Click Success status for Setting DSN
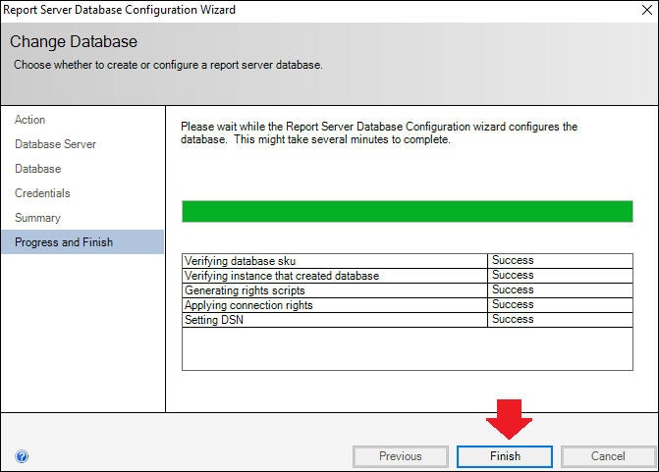This screenshot has height=472, width=659. click(513, 319)
